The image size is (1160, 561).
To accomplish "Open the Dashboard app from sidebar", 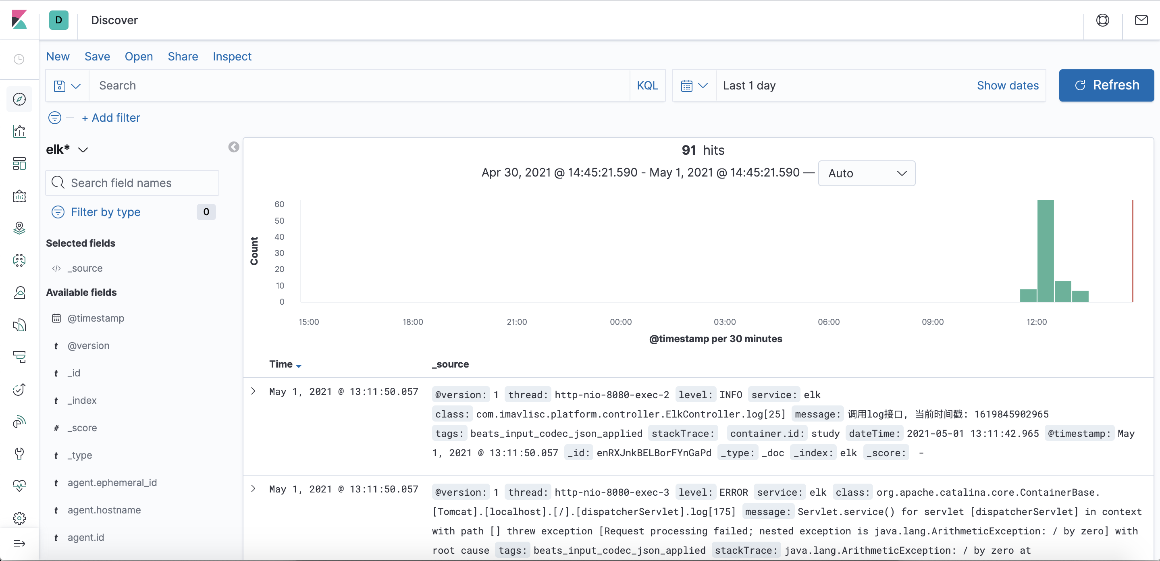I will click(19, 164).
